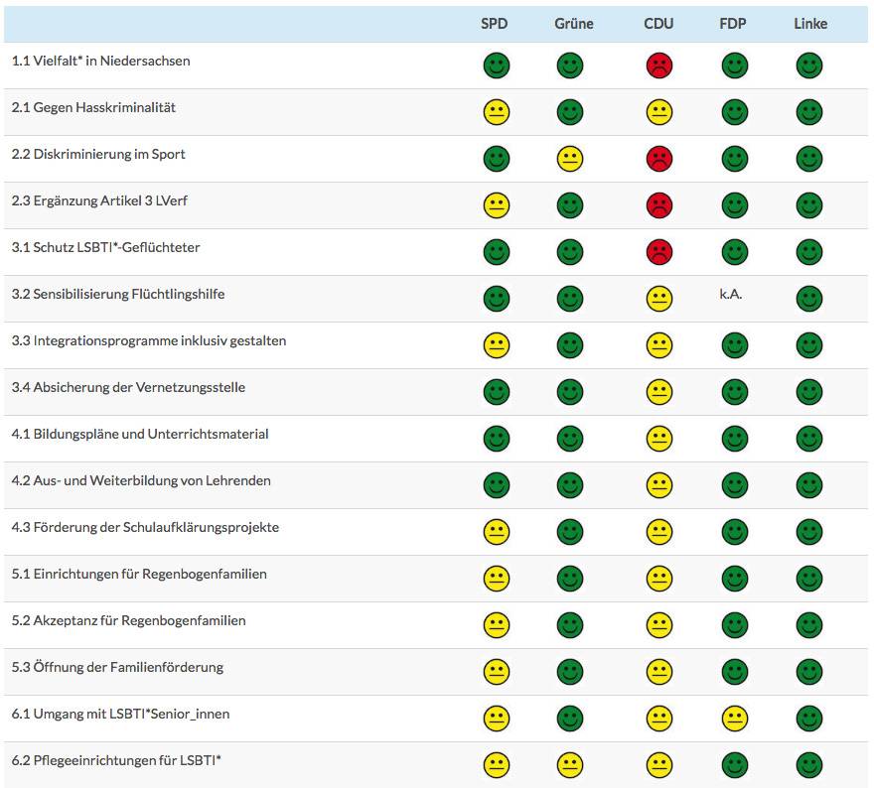Select row label 3.2 Sensibilisierung Flüchtlingshilfe
Screen dimensions: 874x788
point(118,294)
